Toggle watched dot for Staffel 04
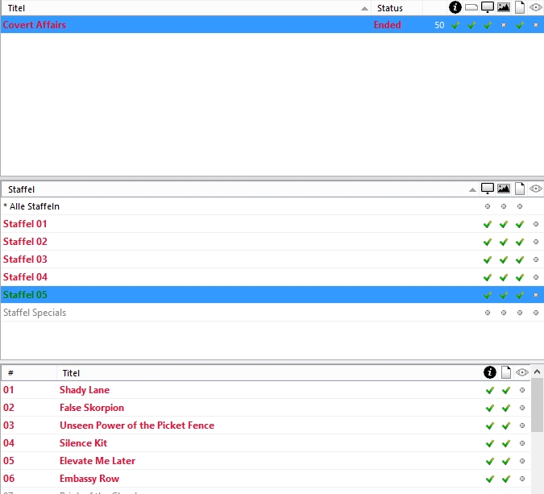 point(536,277)
